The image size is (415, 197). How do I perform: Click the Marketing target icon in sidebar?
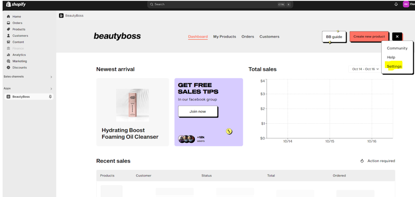(8, 61)
